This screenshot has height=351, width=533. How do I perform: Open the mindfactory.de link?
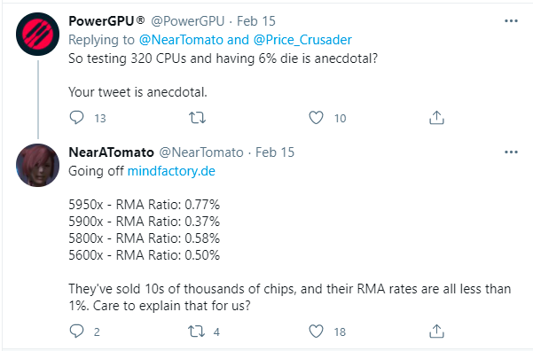[x=171, y=171]
